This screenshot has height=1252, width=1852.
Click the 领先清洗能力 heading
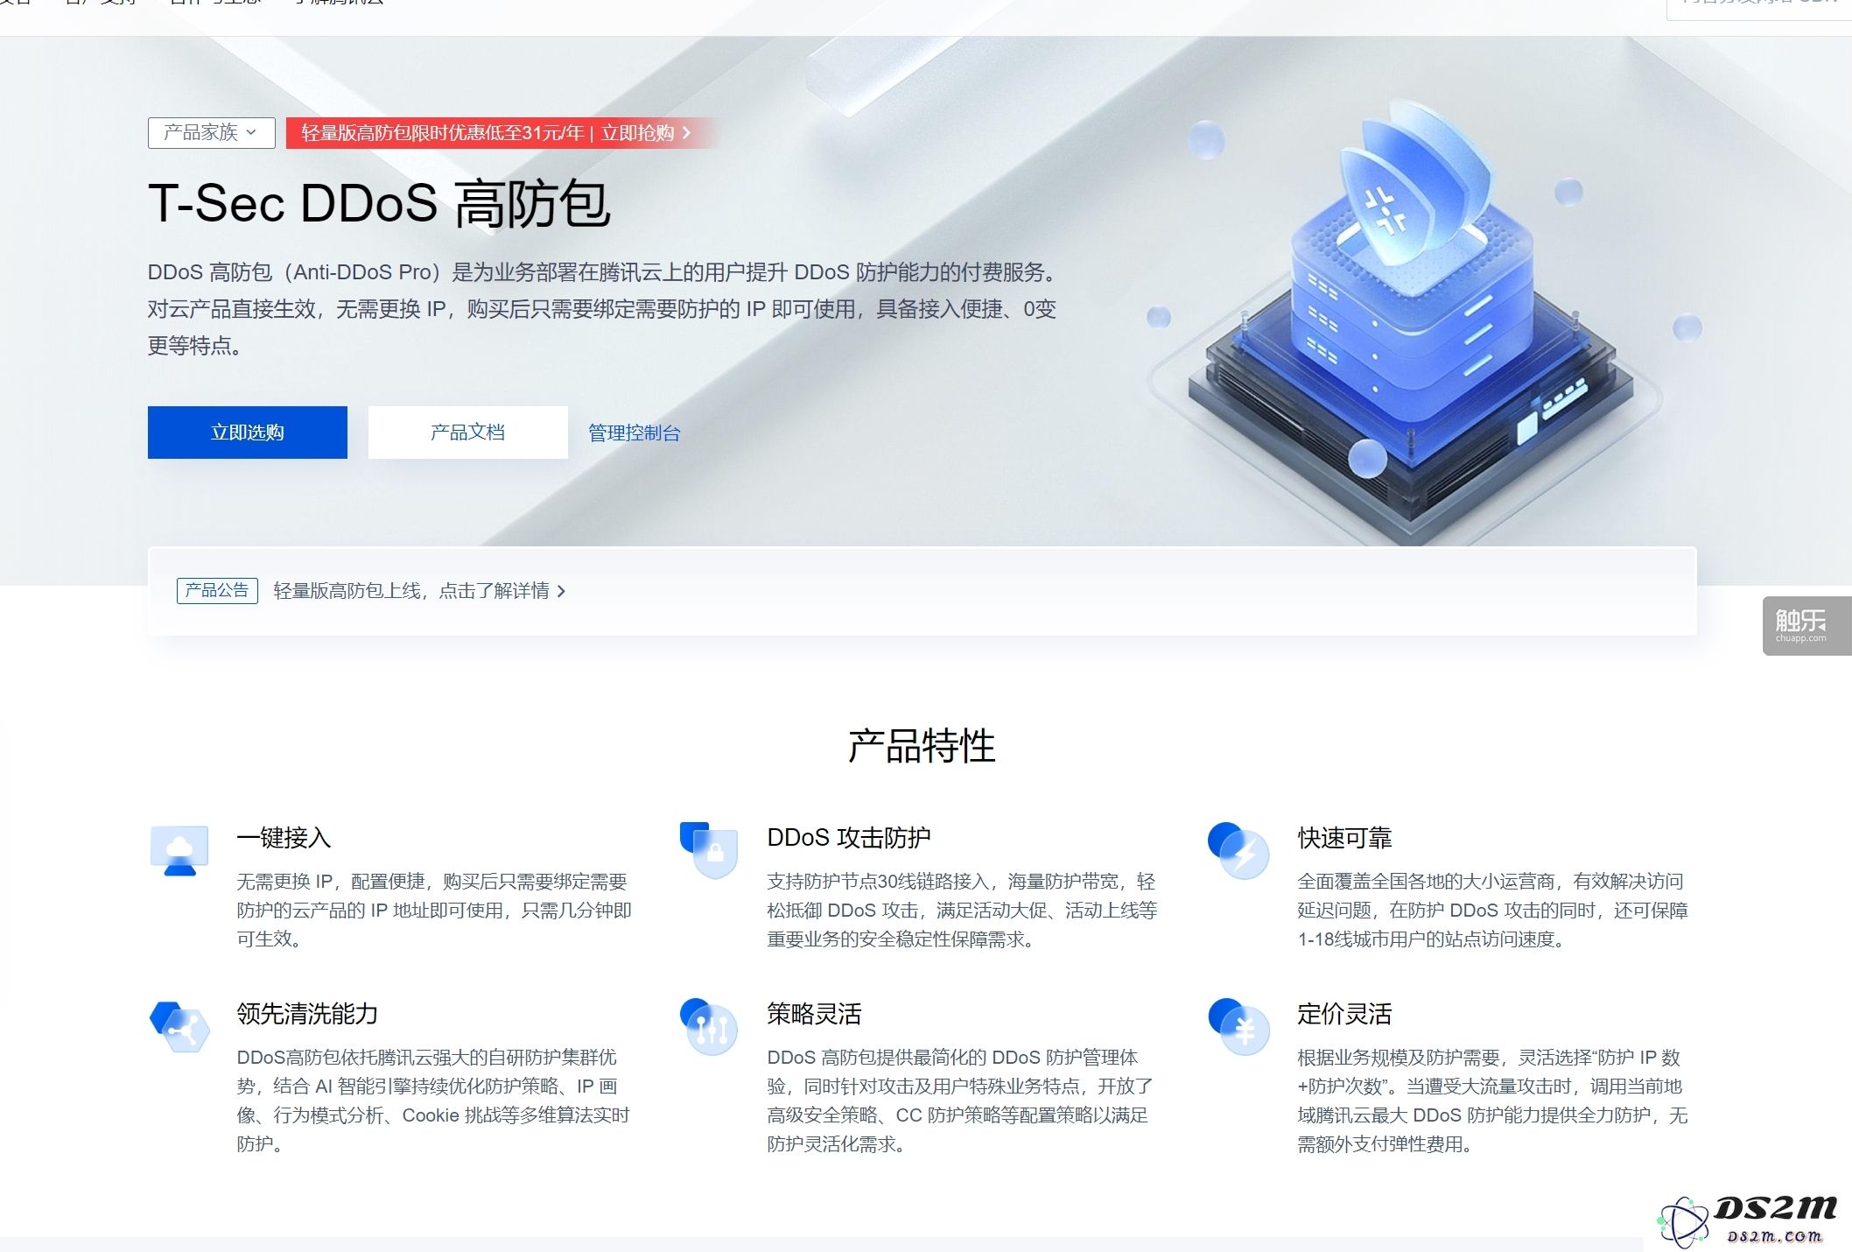point(307,1014)
